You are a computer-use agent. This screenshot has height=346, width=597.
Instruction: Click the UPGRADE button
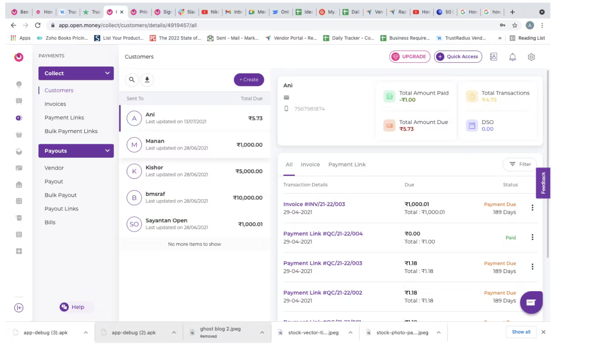[410, 57]
